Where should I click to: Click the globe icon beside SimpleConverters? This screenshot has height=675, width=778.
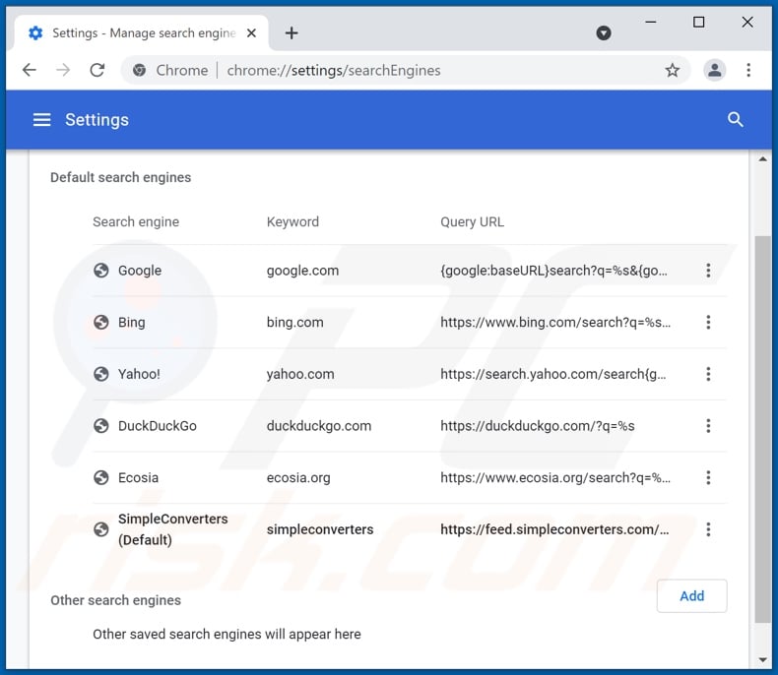[x=101, y=529]
